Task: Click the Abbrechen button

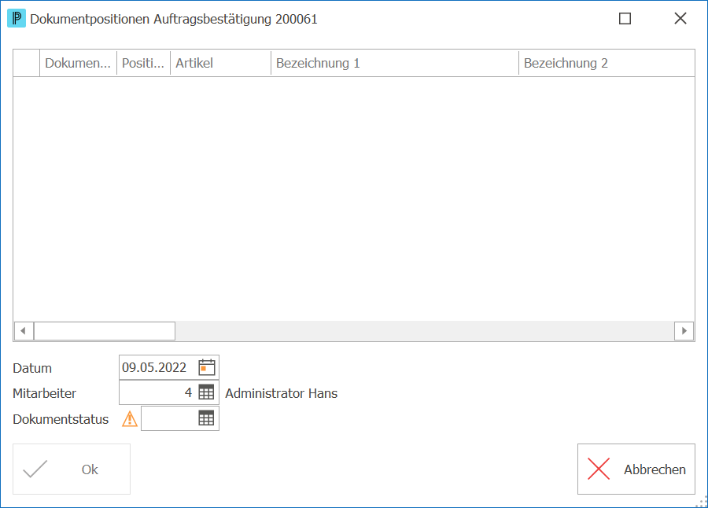Action: [636, 469]
